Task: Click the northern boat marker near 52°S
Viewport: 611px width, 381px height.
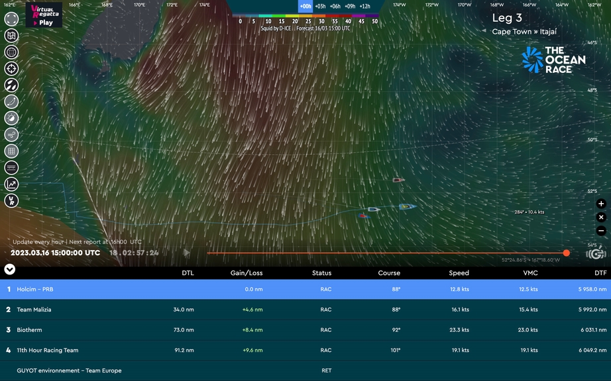Action: (x=398, y=180)
